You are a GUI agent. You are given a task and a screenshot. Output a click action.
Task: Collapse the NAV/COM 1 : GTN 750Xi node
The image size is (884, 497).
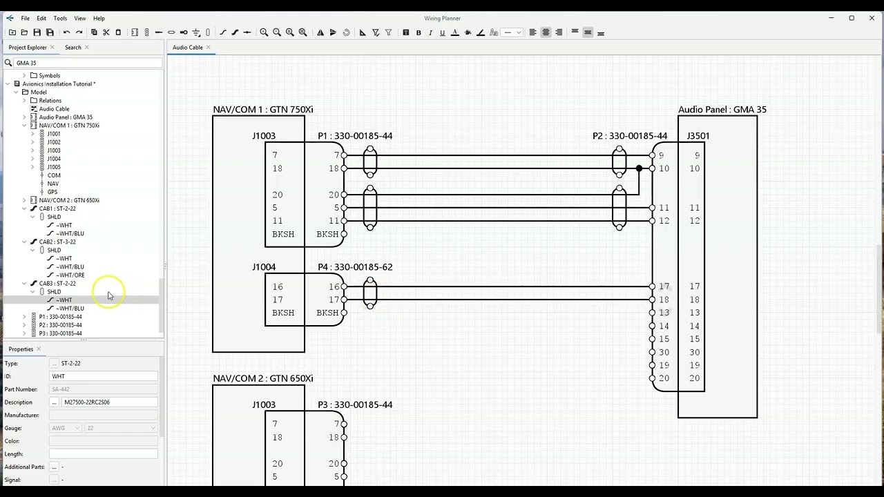click(25, 126)
